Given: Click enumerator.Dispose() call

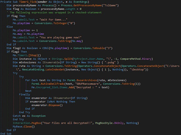Looking at the screenshot, I should coord(47,105).
